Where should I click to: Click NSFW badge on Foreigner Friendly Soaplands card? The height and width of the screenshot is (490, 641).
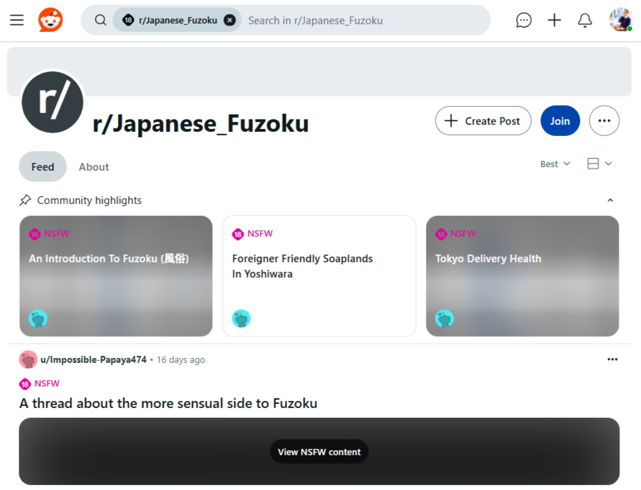pyautogui.click(x=253, y=233)
